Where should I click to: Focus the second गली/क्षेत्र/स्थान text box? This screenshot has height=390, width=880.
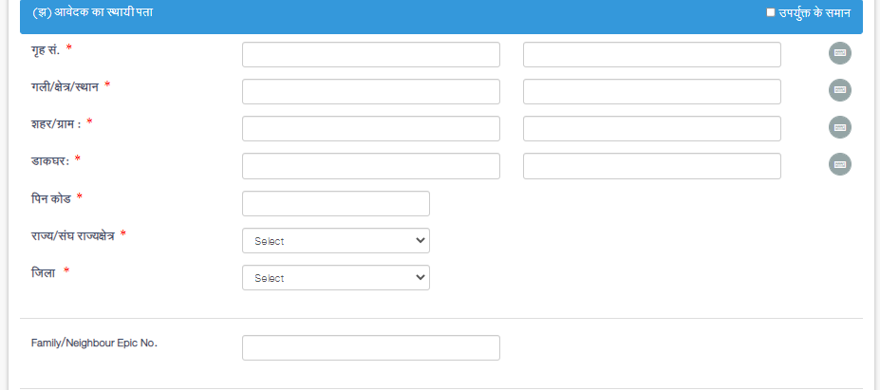[651, 91]
